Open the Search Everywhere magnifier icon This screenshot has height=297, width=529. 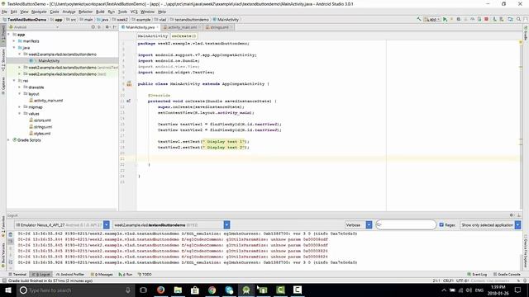point(518,20)
